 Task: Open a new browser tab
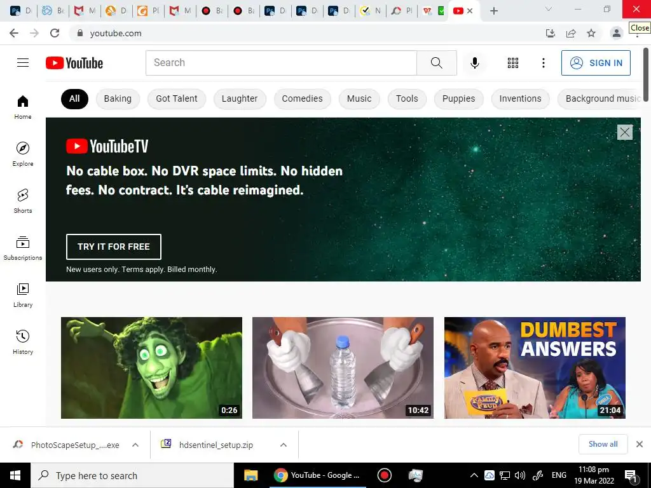(x=493, y=11)
